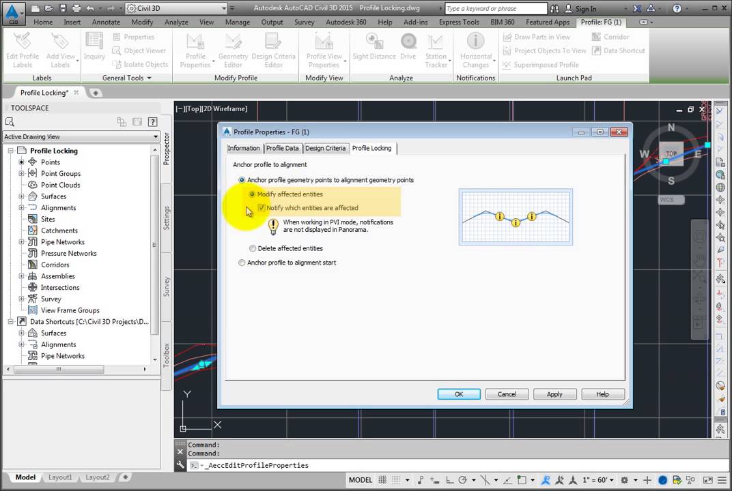Click Cancel in Profile Properties dialog

(x=507, y=394)
